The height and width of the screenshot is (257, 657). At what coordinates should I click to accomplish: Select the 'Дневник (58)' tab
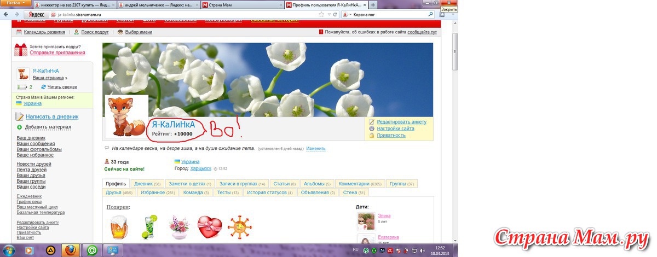147,184
